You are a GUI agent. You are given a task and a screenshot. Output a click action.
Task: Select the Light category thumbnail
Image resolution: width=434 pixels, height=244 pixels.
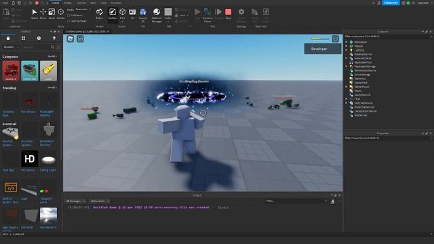point(48,70)
